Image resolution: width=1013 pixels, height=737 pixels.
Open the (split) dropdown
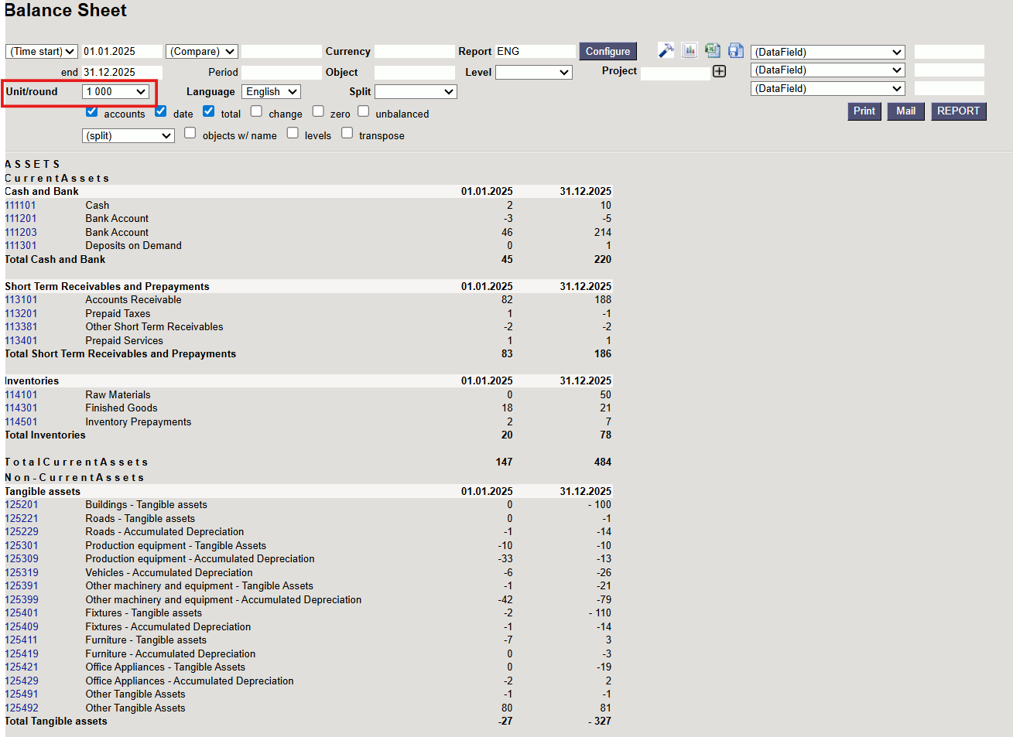tap(128, 135)
